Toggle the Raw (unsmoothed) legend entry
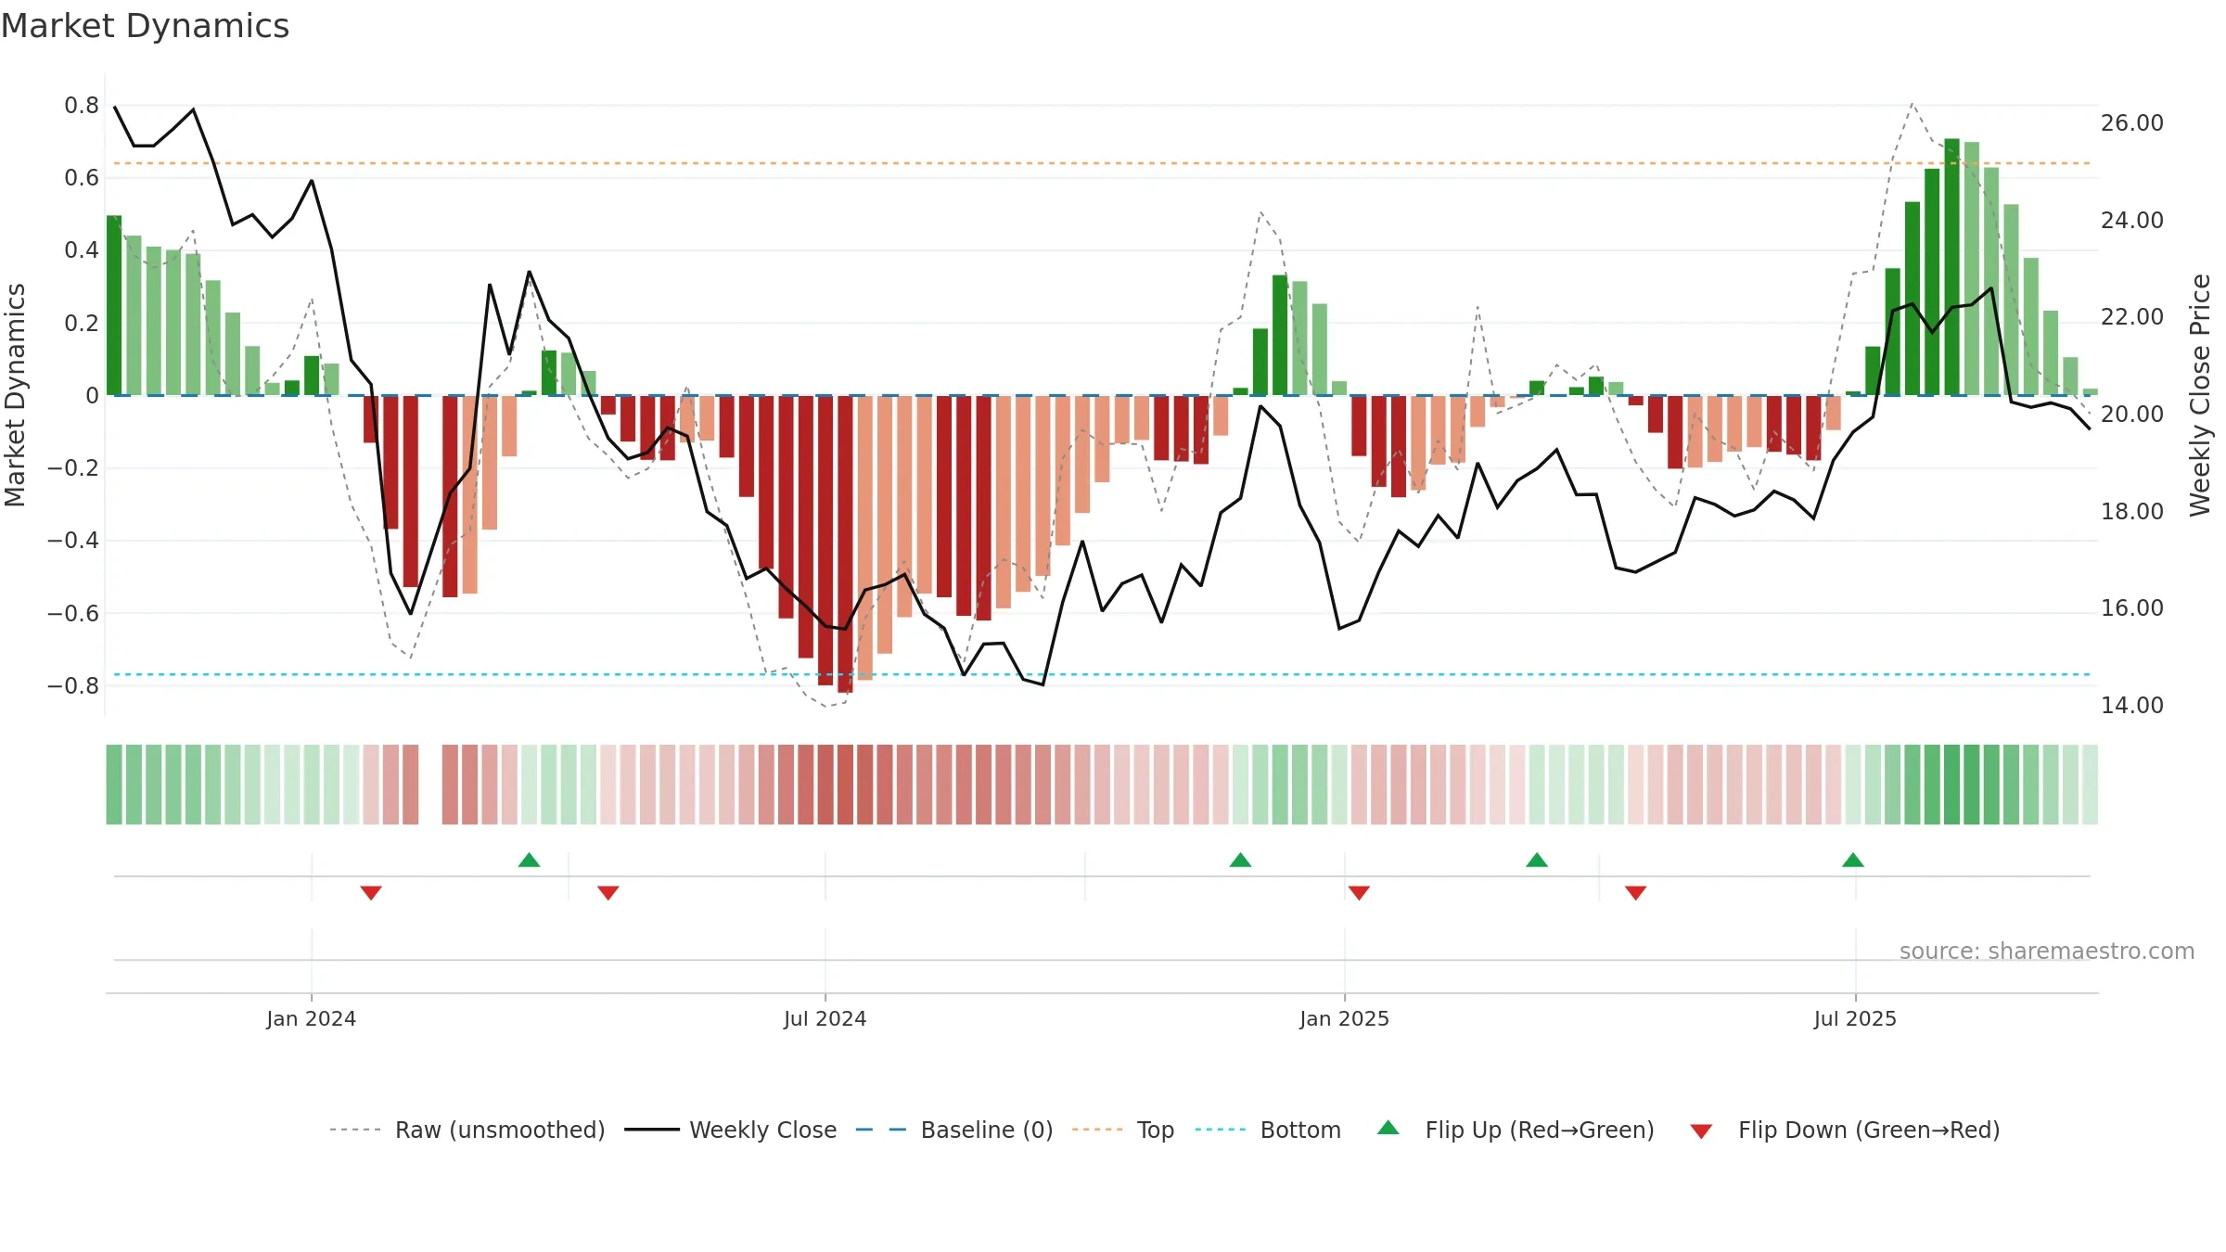 tap(467, 1130)
